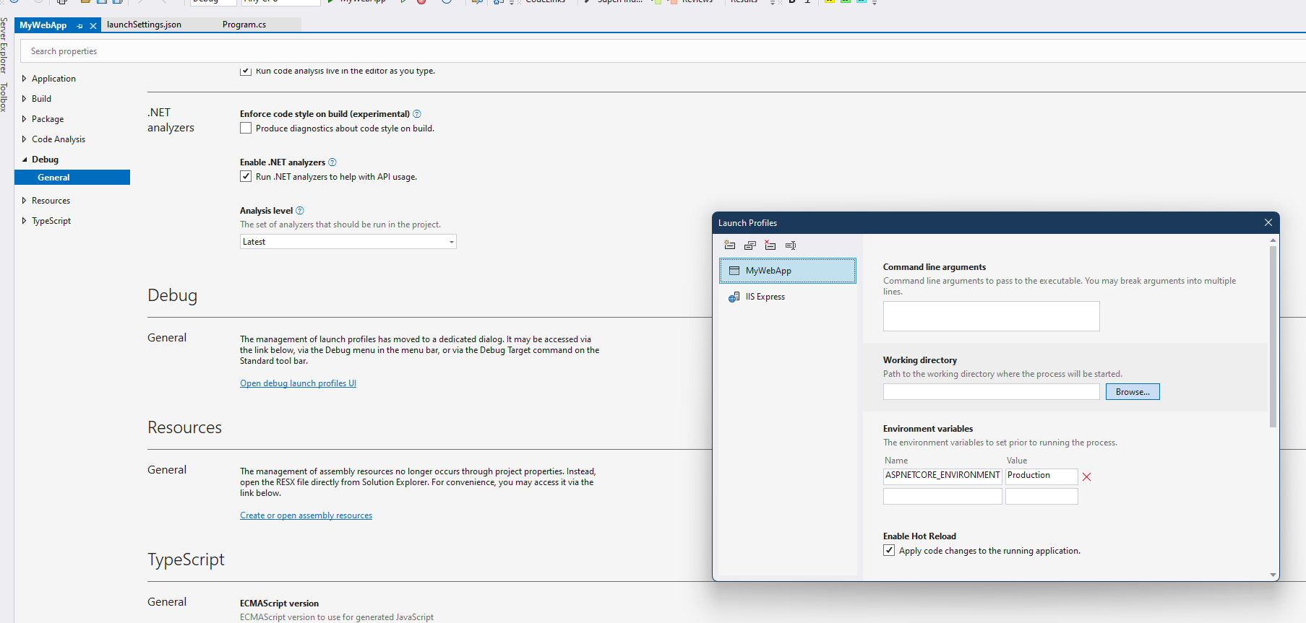Duplicate the selected launch profile
The image size is (1306, 623).
point(750,245)
